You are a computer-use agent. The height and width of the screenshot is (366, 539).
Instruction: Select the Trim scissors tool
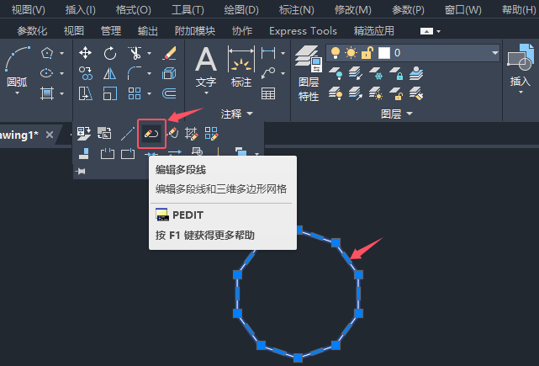point(135,53)
